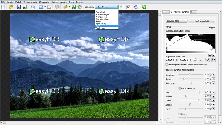Screen dimensions: 222x125
Task: Pick white point with second eyedropper icon
Action: [x=213, y=60]
